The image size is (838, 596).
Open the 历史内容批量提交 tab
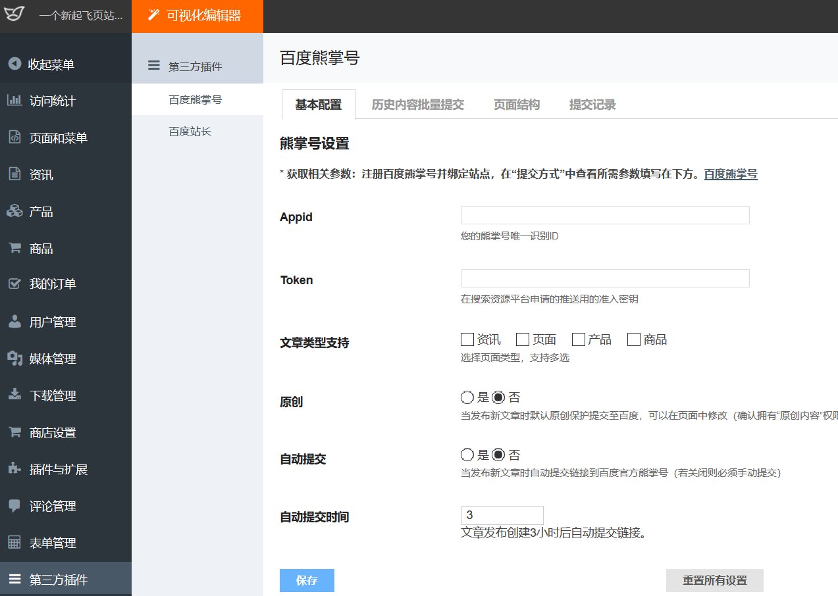418,105
